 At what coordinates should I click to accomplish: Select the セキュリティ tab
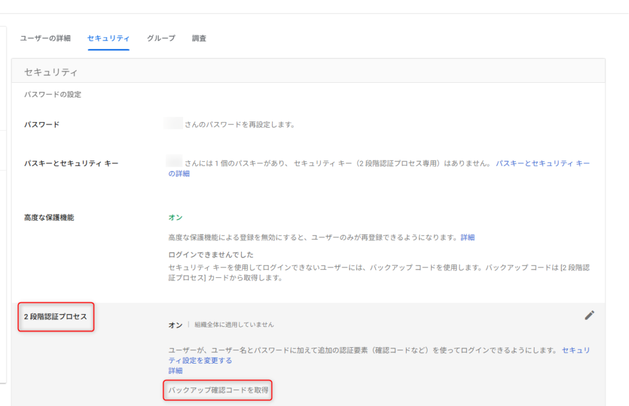(x=108, y=38)
